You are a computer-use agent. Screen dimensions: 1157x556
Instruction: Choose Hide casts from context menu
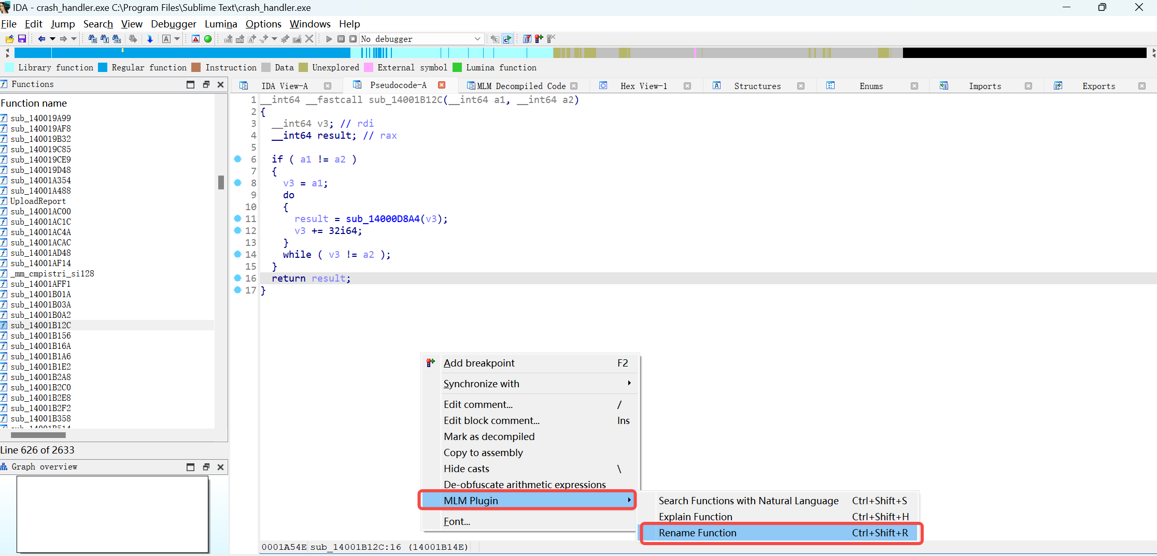coord(530,469)
